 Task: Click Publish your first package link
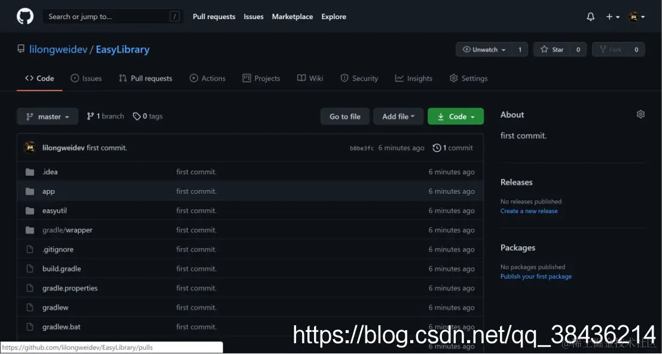(536, 276)
